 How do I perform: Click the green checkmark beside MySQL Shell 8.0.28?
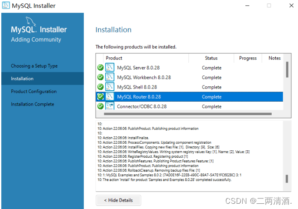pyautogui.click(x=100, y=87)
